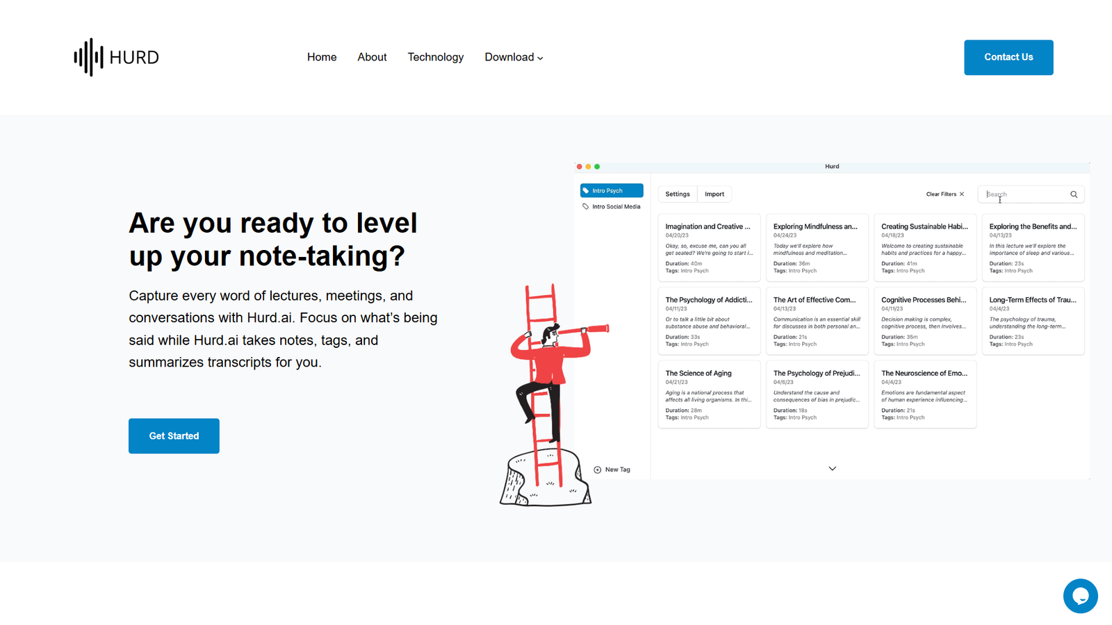This screenshot has height=625, width=1112.
Task: Click the date 04/24/23
Action: tap(785, 235)
